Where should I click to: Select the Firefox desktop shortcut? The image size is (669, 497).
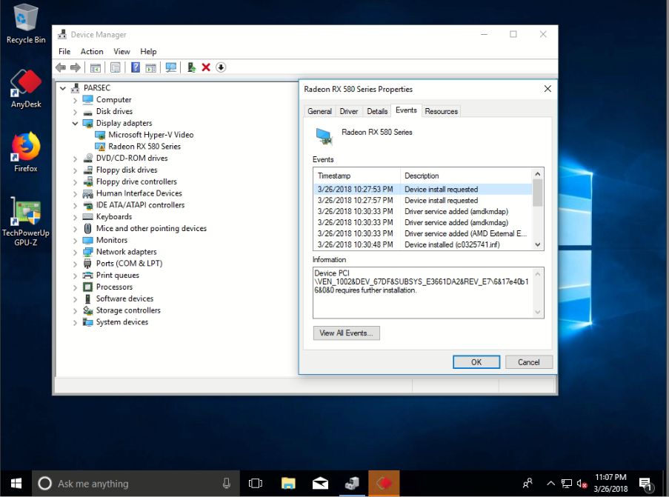pyautogui.click(x=26, y=153)
